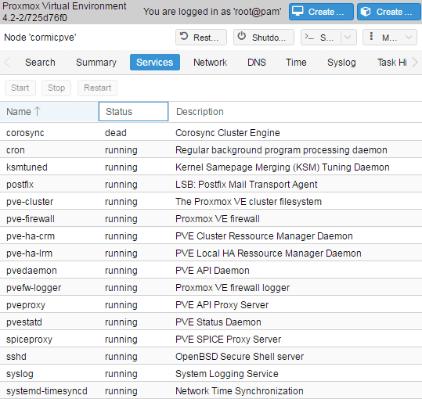Click the Create CT cube icon

click(366, 12)
